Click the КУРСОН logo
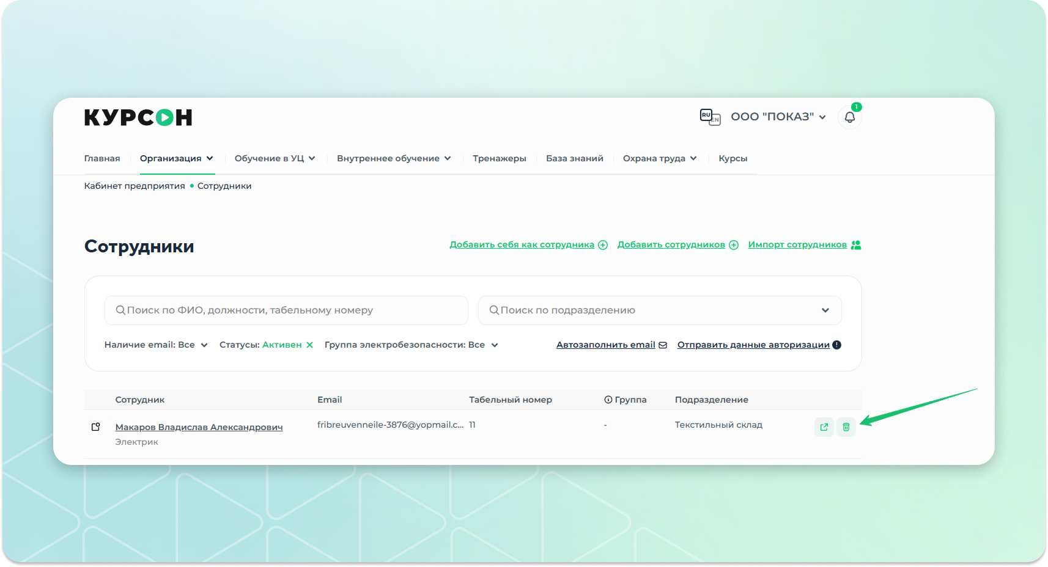 point(138,117)
